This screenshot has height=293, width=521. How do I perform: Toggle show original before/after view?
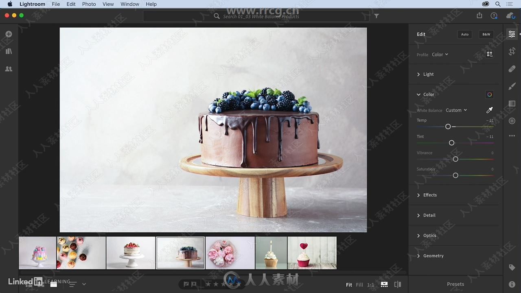coord(398,284)
